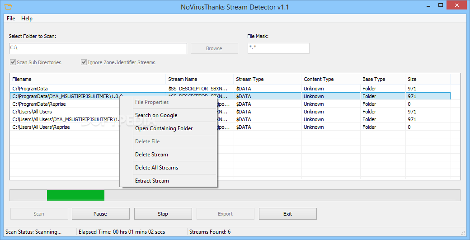Image resolution: width=470 pixels, height=240 pixels.
Task: Click Streams Found: 6 status text
Action: tap(210, 231)
